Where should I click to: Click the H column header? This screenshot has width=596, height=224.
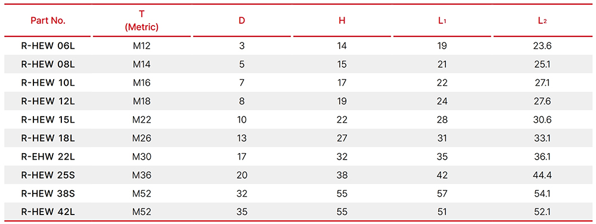(342, 20)
